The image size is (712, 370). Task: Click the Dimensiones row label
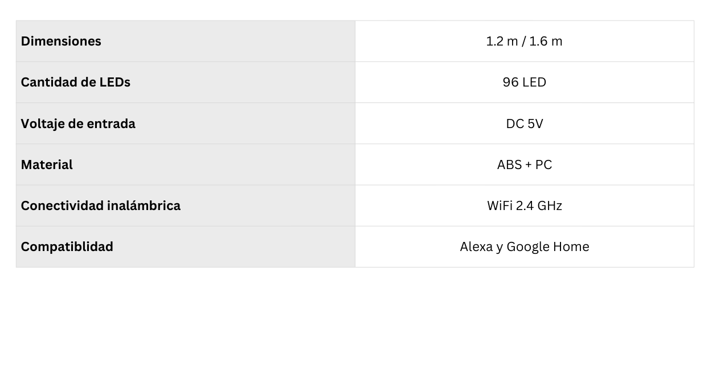pos(61,41)
